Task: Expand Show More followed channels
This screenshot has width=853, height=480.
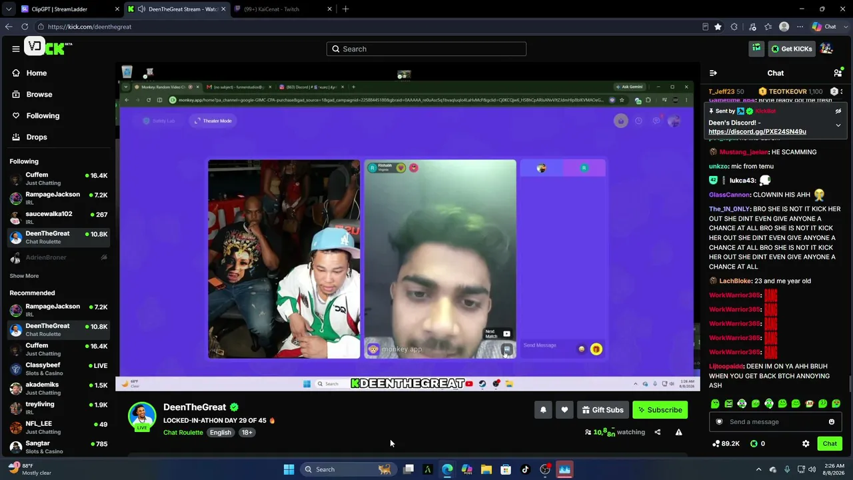Action: (24, 276)
